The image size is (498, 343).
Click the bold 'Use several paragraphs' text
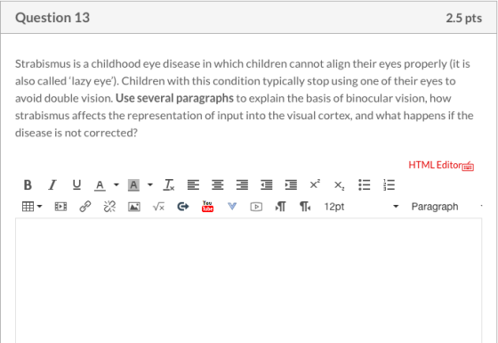coord(174,98)
